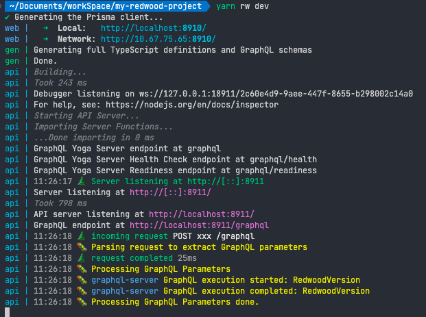Click the tree icon beside incoming request
Screen dimensions: 426x317
[x=82, y=236]
